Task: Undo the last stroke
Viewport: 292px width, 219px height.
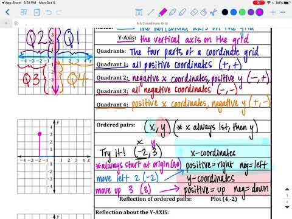Action: point(49,12)
